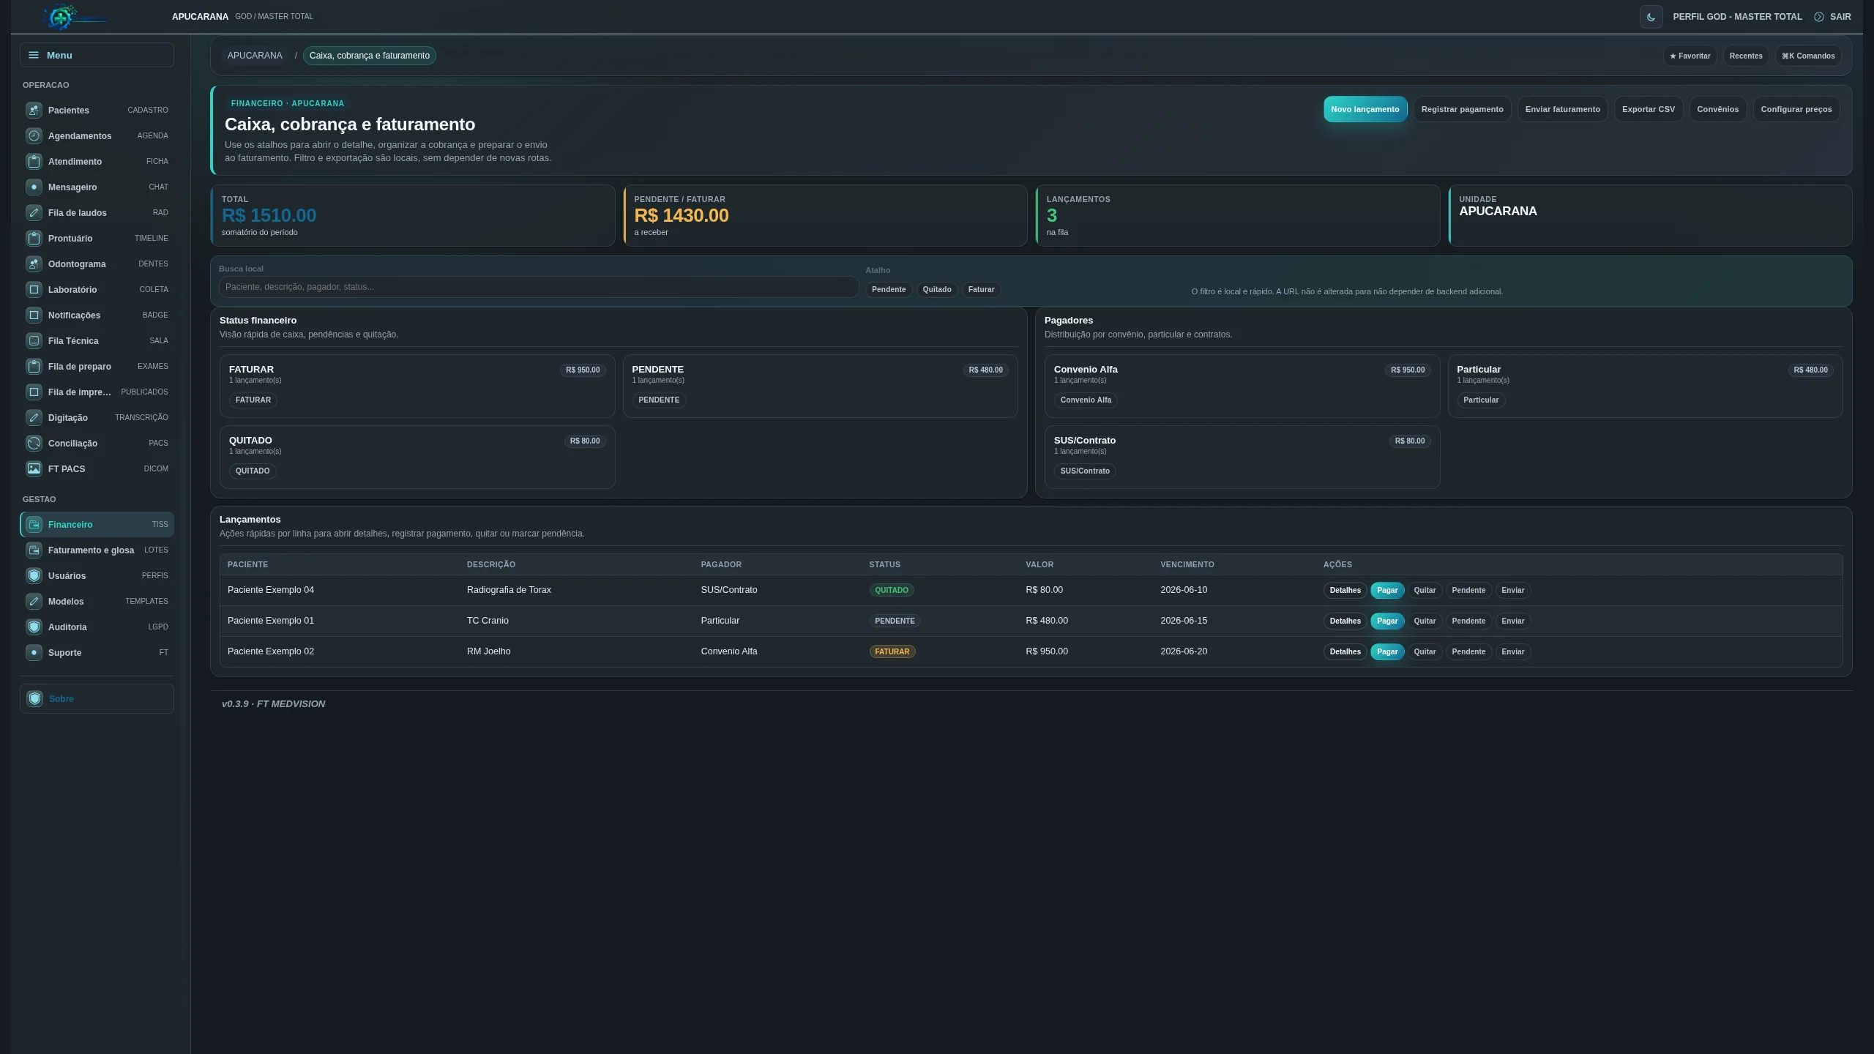
Task: Go to Conciliação PACS menu item
Action: (97, 443)
